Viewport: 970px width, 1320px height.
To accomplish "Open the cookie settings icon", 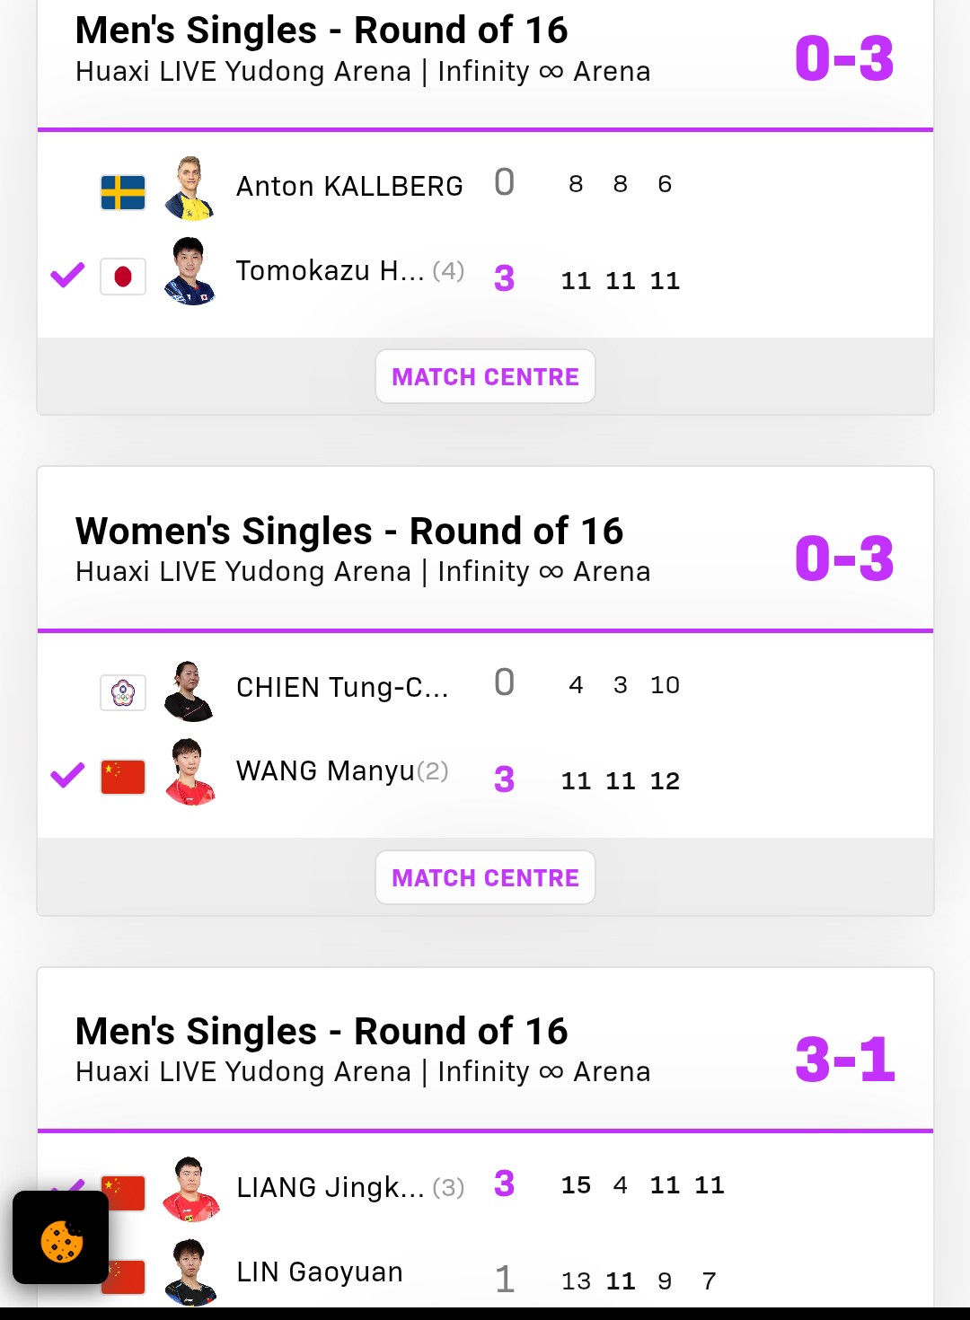I will [x=61, y=1237].
